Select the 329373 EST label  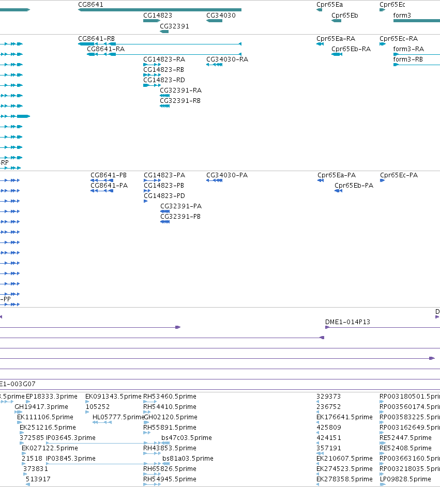click(328, 397)
